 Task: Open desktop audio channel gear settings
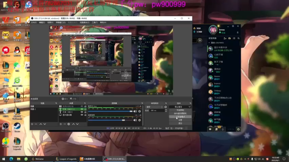[x=139, y=120]
